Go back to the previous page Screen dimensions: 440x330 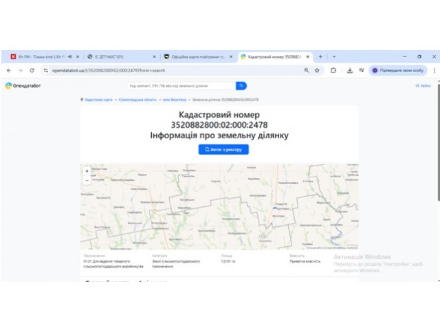(9, 70)
